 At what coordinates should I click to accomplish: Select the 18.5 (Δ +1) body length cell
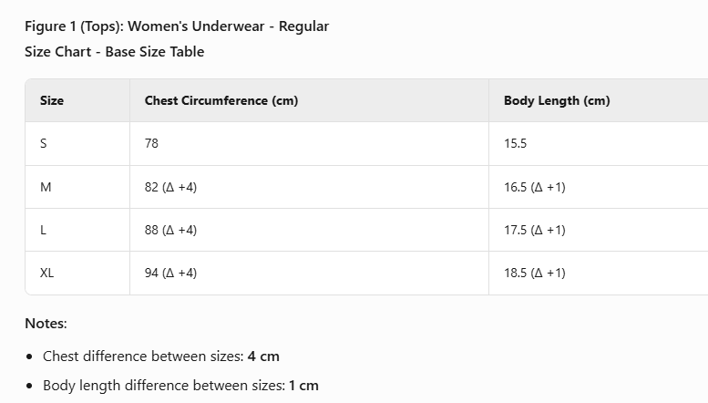point(534,273)
